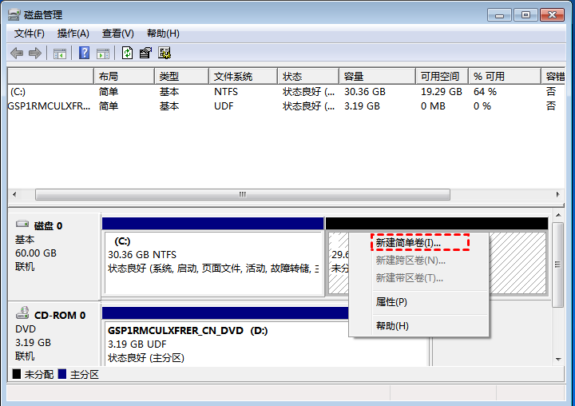Open the 操作(A) menu
575x406 pixels.
(x=73, y=34)
